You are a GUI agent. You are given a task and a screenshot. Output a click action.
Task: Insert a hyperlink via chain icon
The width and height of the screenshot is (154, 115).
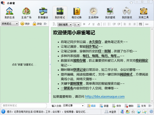[147, 24]
